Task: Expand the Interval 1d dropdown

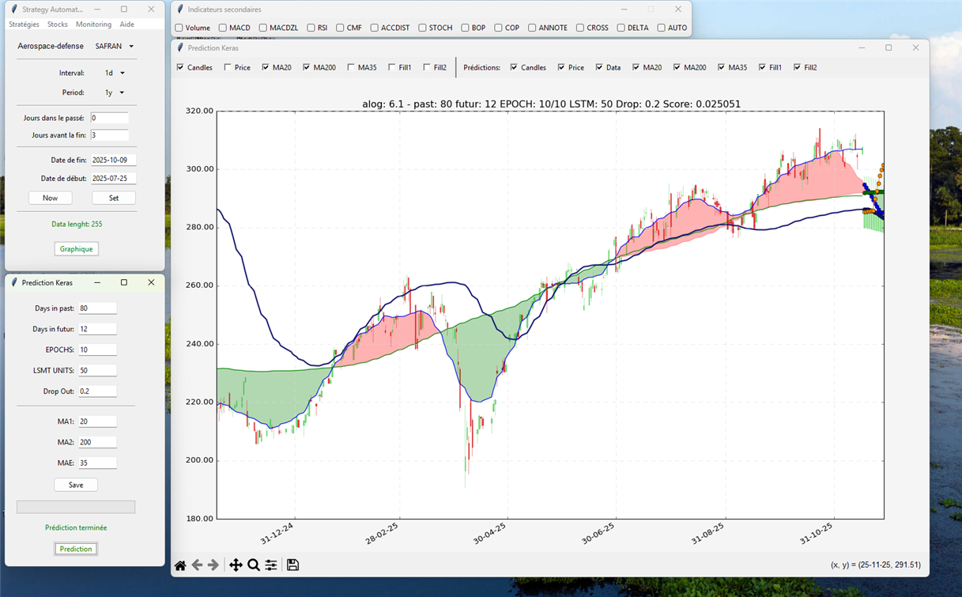Action: pos(115,74)
